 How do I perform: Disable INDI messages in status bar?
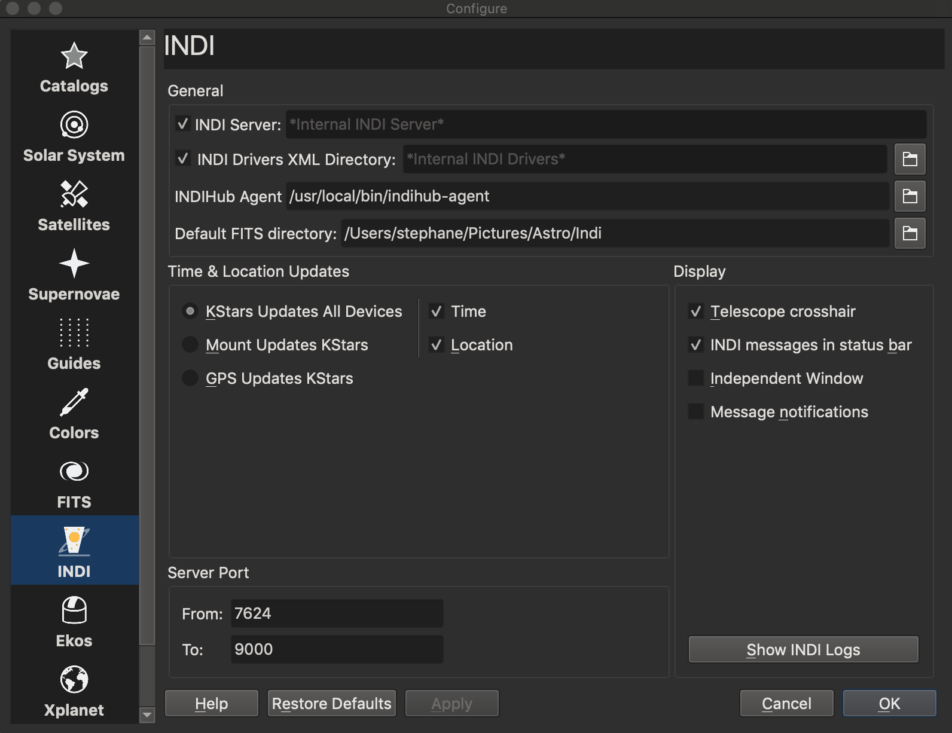[696, 345]
